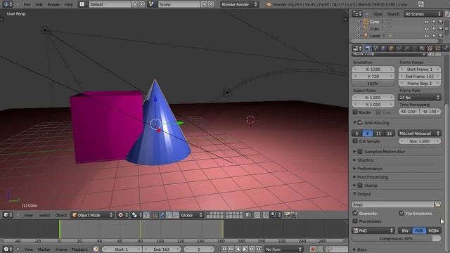The width and height of the screenshot is (450, 253).
Task: Select RGBA color mode button
Action: [434, 231]
